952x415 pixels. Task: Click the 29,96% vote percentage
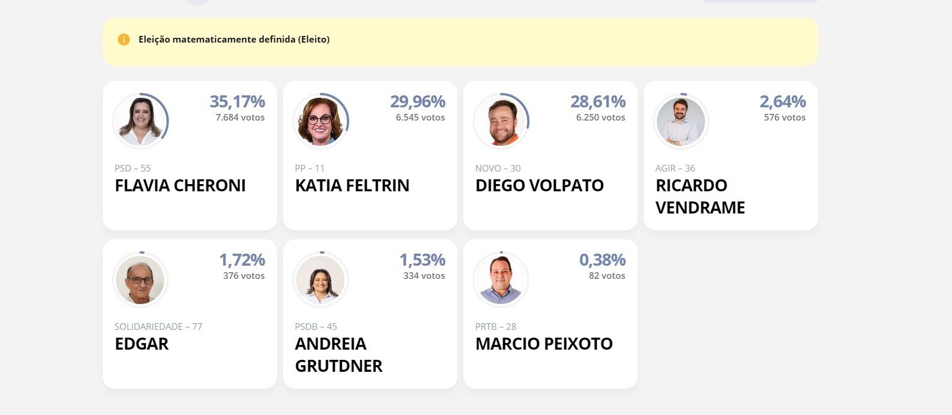(418, 101)
